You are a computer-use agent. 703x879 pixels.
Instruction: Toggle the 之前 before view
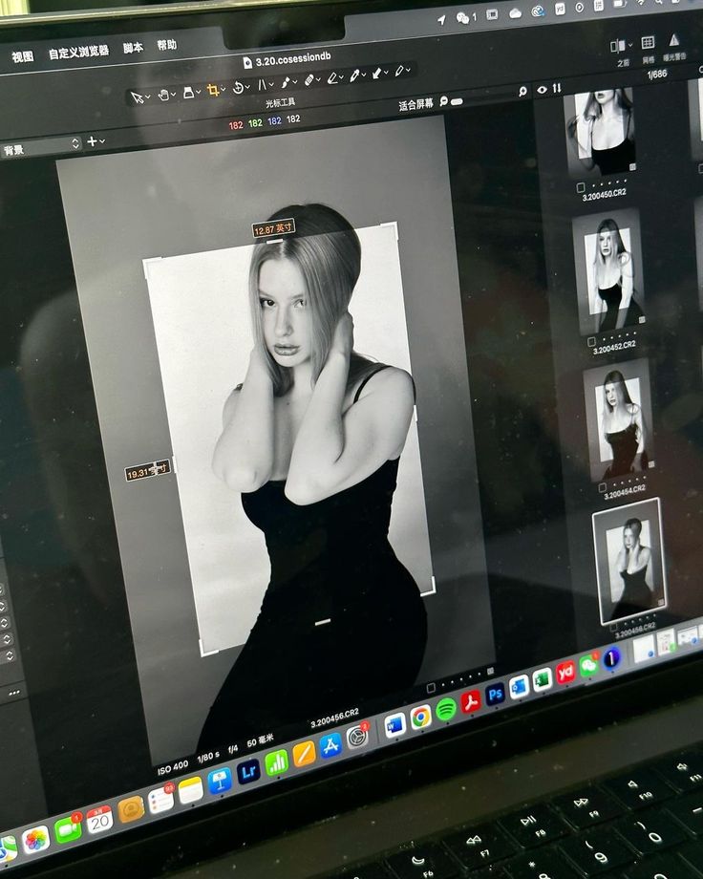(x=618, y=46)
